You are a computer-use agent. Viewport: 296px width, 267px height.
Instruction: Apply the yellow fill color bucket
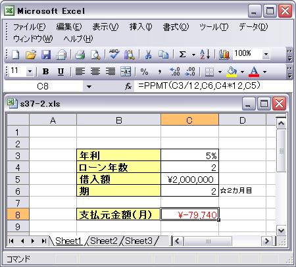click(x=232, y=72)
